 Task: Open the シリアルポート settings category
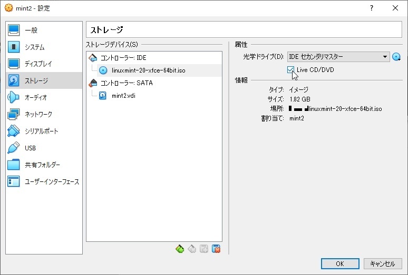pos(44,131)
